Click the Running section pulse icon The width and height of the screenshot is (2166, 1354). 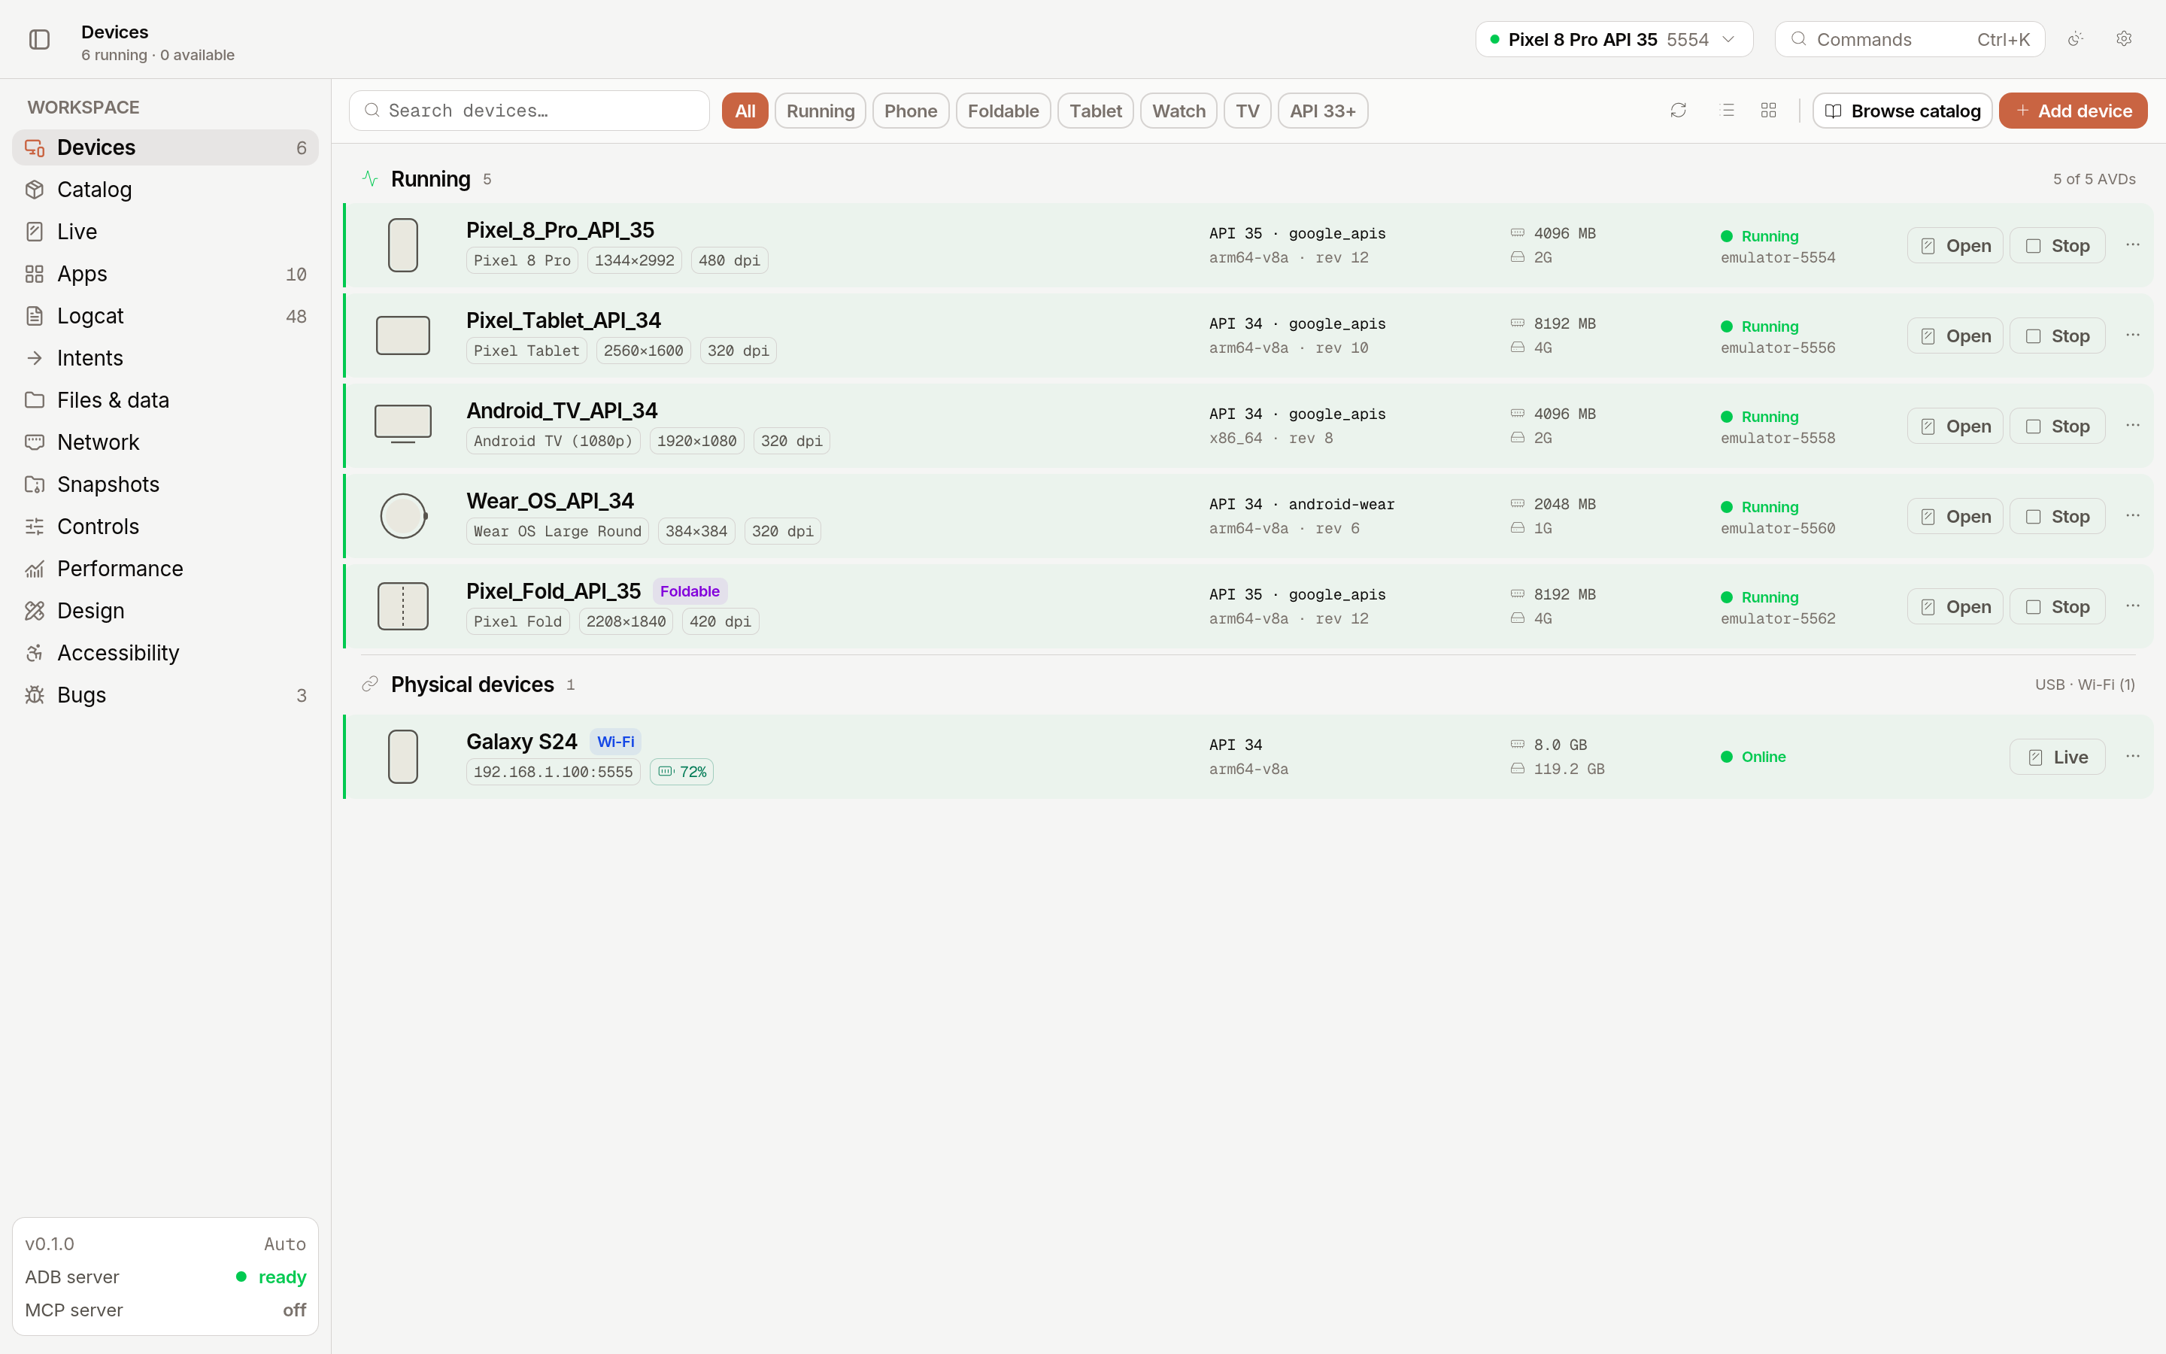click(370, 178)
